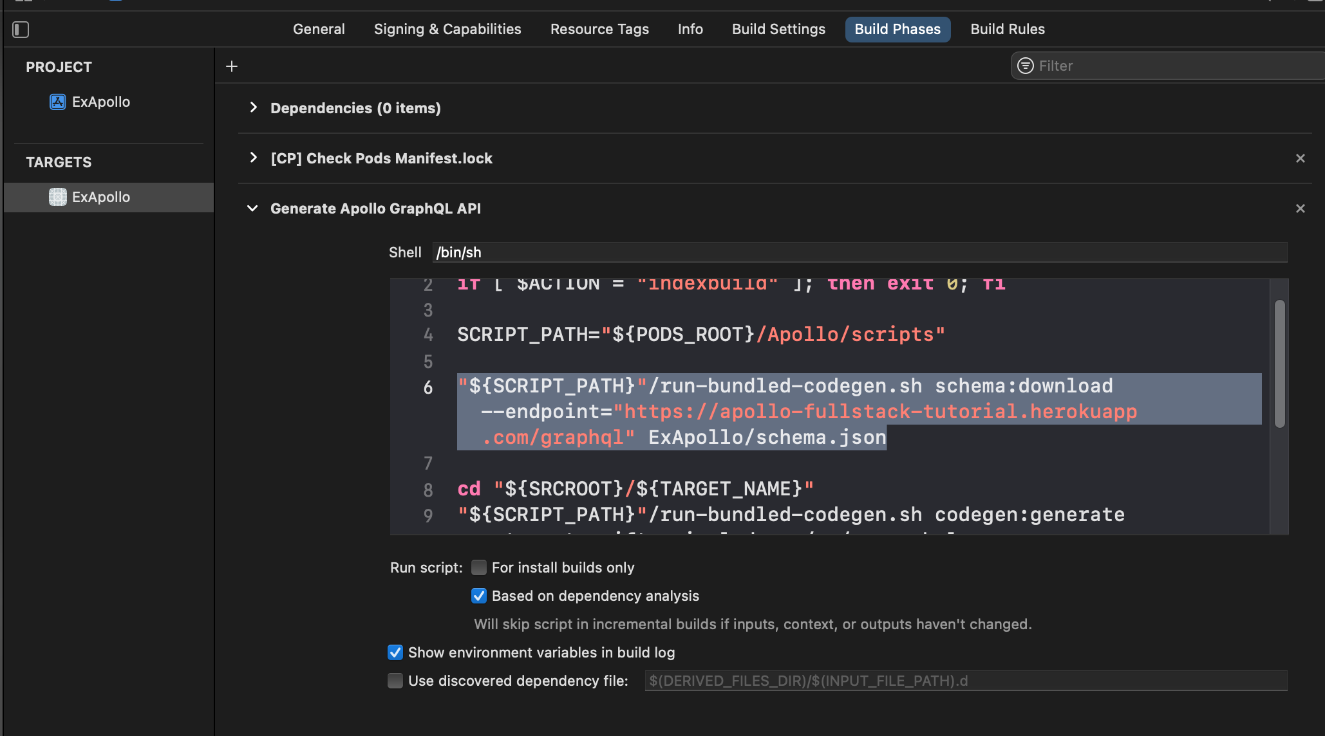Click the Filter icon in search field
The image size is (1325, 736).
[x=1025, y=66]
